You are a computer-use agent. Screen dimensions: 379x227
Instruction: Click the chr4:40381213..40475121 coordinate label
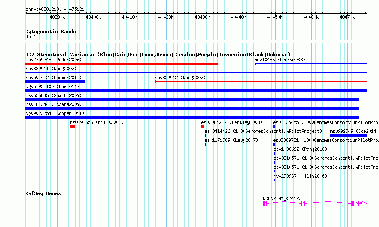pos(55,9)
